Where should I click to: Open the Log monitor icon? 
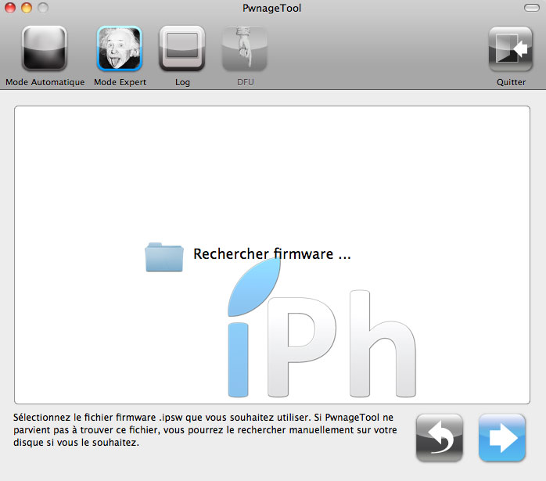(182, 48)
